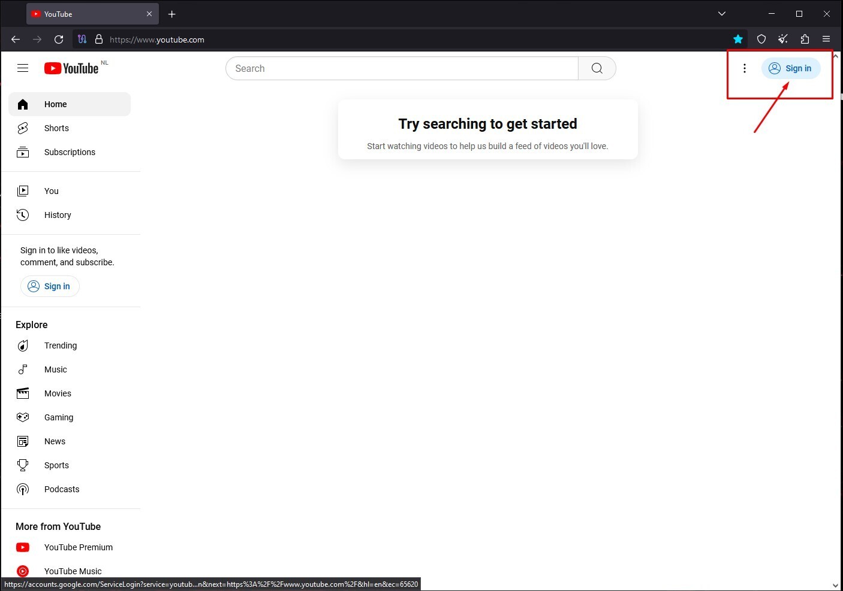Click the browser Forward arrow
Screen dimensions: 843x591
coord(37,40)
